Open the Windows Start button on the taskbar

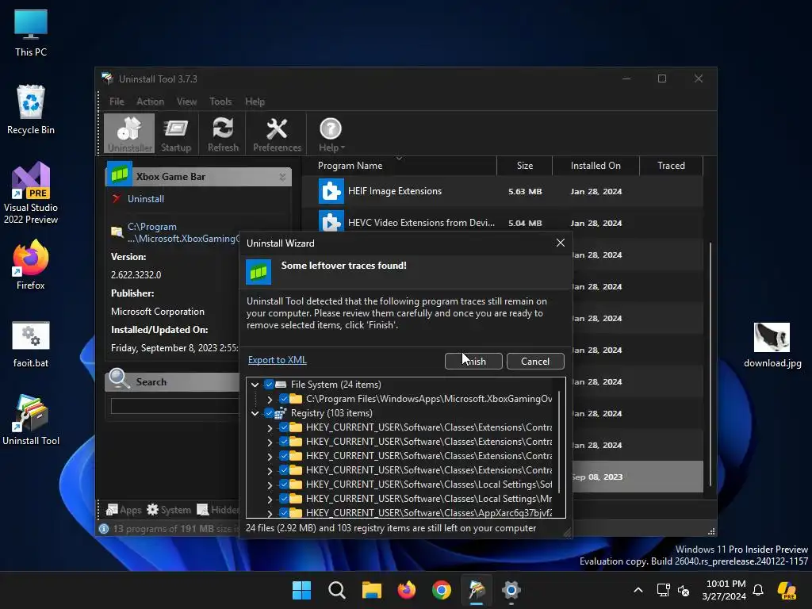pyautogui.click(x=301, y=590)
